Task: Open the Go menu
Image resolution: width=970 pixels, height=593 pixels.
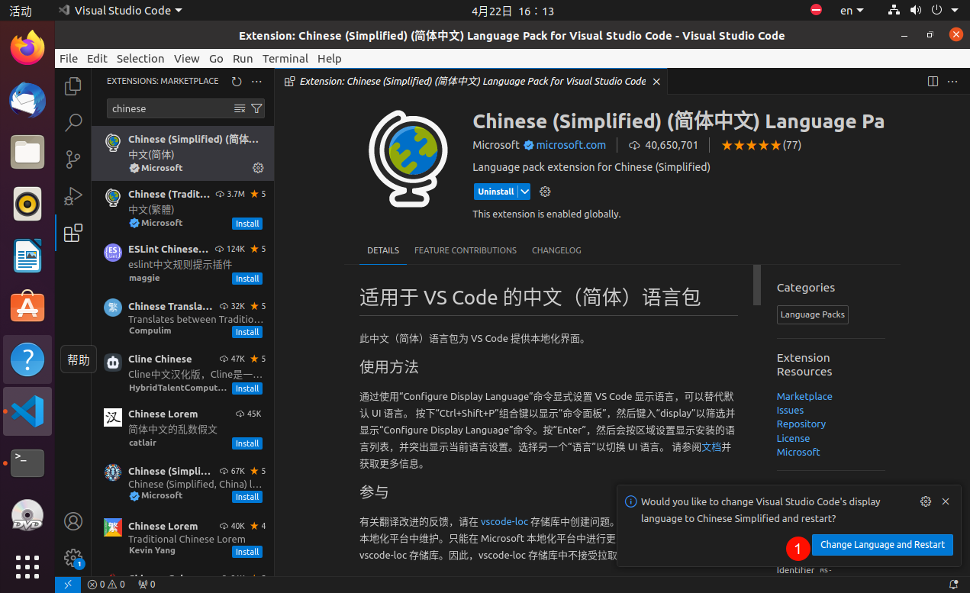Action: coord(216,59)
